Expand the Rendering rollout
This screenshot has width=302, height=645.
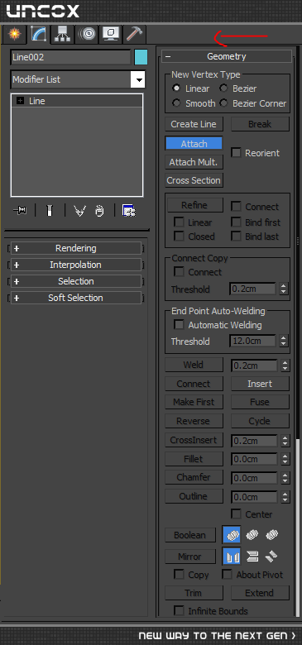[x=75, y=248]
